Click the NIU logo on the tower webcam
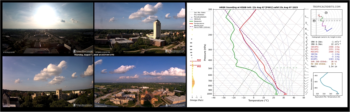The height and width of the screenshot is (112, 350). [x=175, y=51]
